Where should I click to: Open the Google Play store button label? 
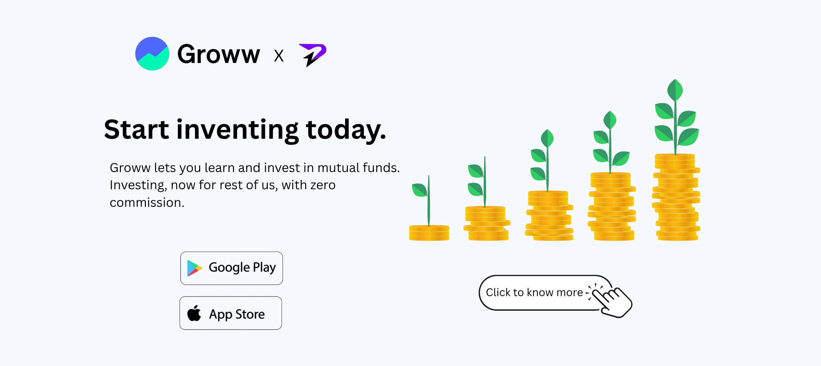[242, 268]
